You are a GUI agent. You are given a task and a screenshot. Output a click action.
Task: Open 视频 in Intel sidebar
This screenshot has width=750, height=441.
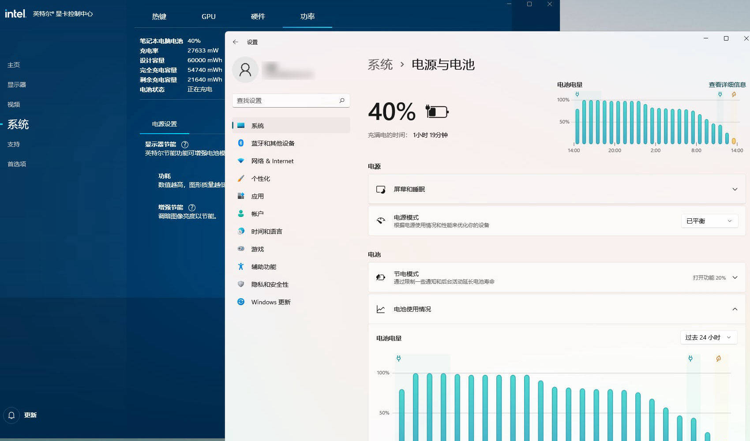(x=14, y=105)
